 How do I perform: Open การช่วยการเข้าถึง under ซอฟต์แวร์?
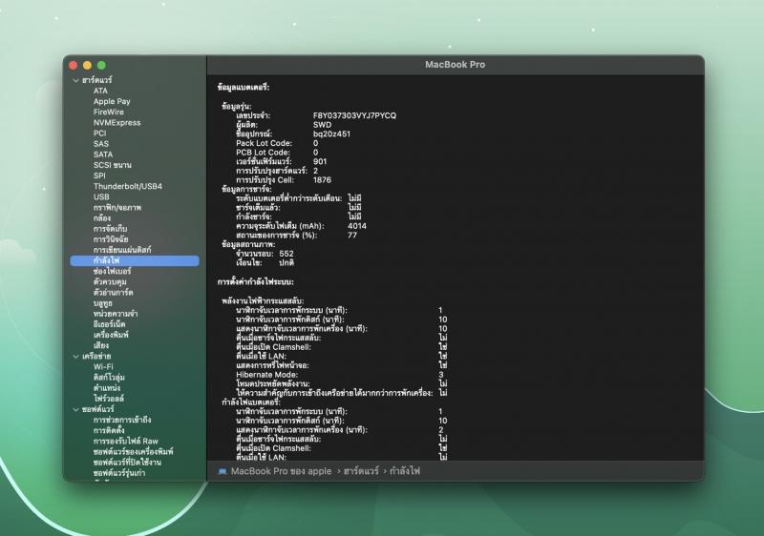point(122,420)
